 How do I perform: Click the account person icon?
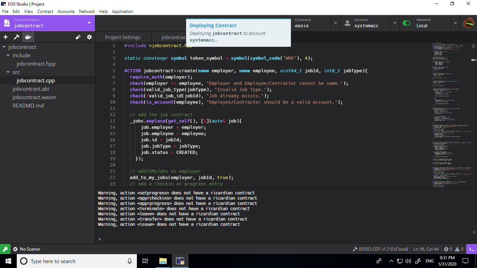pyautogui.click(x=347, y=23)
